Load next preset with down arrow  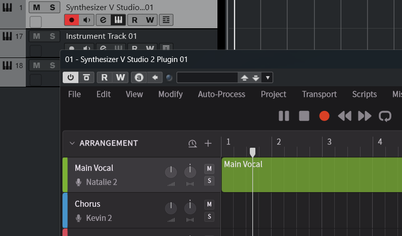point(255,78)
